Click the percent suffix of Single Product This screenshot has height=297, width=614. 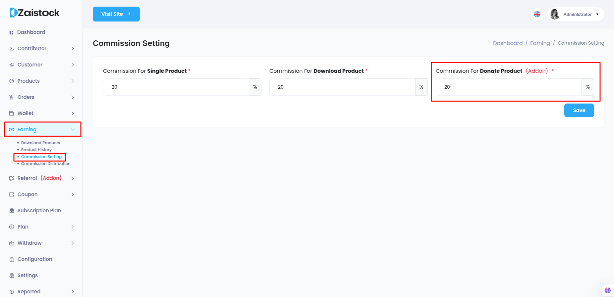255,87
